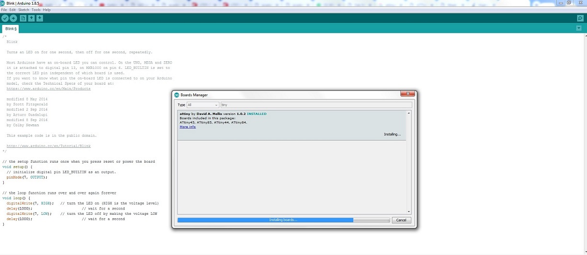Click the search field containing 'tiny'

pos(316,105)
